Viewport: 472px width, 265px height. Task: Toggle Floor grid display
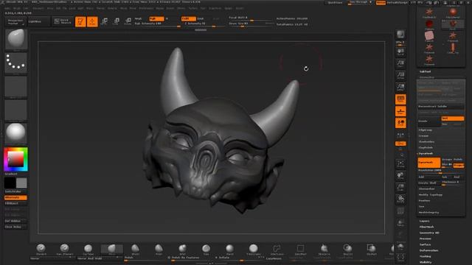click(400, 111)
